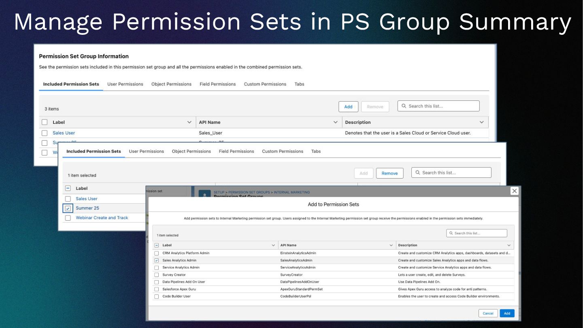Screen dimensions: 583x328
Task: Click Search this list field in top panel
Action: pyautogui.click(x=438, y=106)
